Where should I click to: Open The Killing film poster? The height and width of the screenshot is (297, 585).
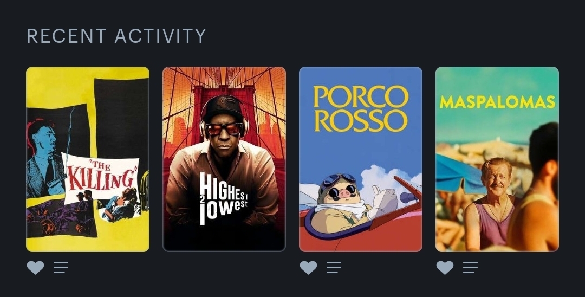[x=88, y=159]
